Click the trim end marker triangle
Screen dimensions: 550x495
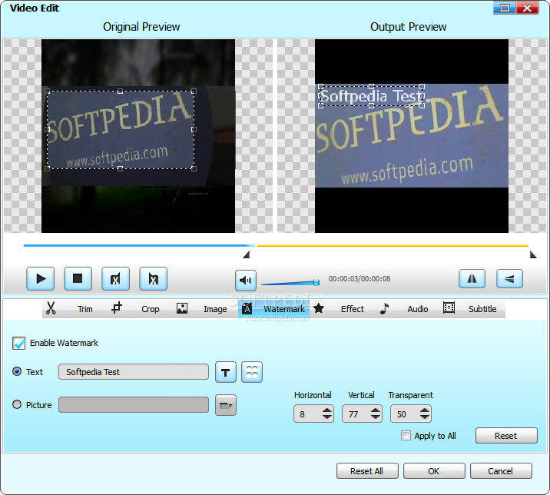click(x=533, y=254)
